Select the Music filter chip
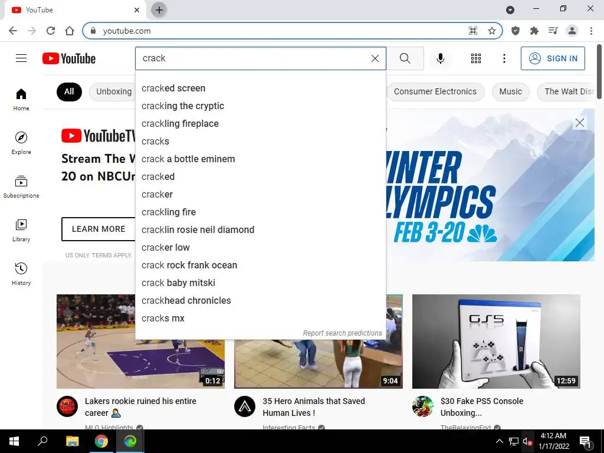The image size is (604, 453). pyautogui.click(x=510, y=91)
